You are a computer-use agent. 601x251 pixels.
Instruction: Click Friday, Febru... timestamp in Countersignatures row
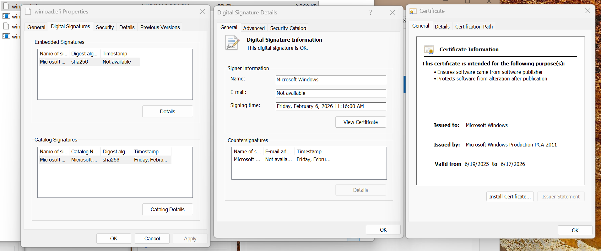coord(314,159)
